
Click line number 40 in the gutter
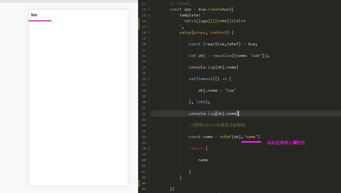[x=144, y=160]
